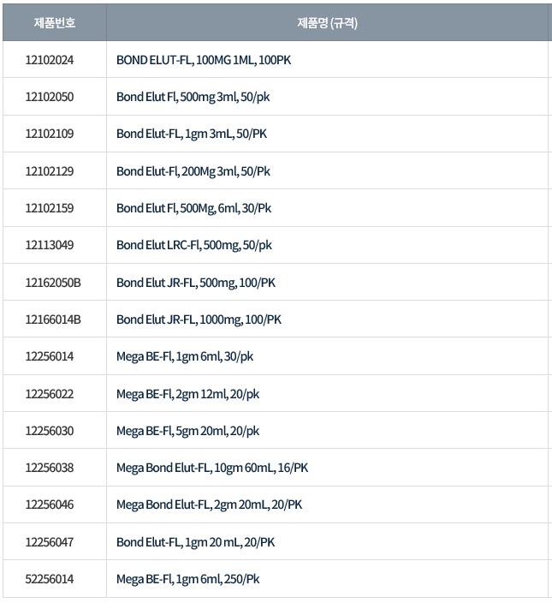Screen dimensions: 552x603
Task: Click Mega Bond Elut-FL, 10gm 60mL, 16/PK
Action: pyautogui.click(x=212, y=468)
